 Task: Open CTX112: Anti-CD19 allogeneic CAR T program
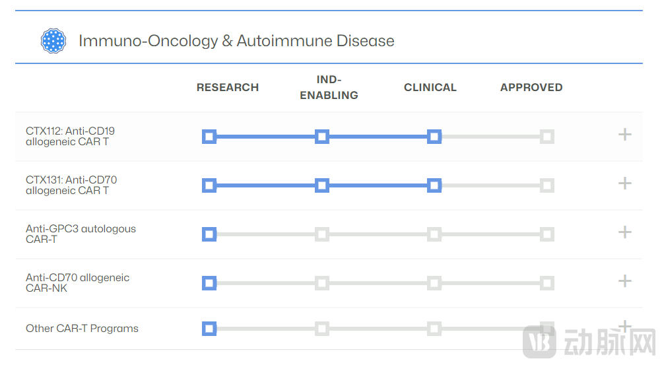tap(70, 136)
